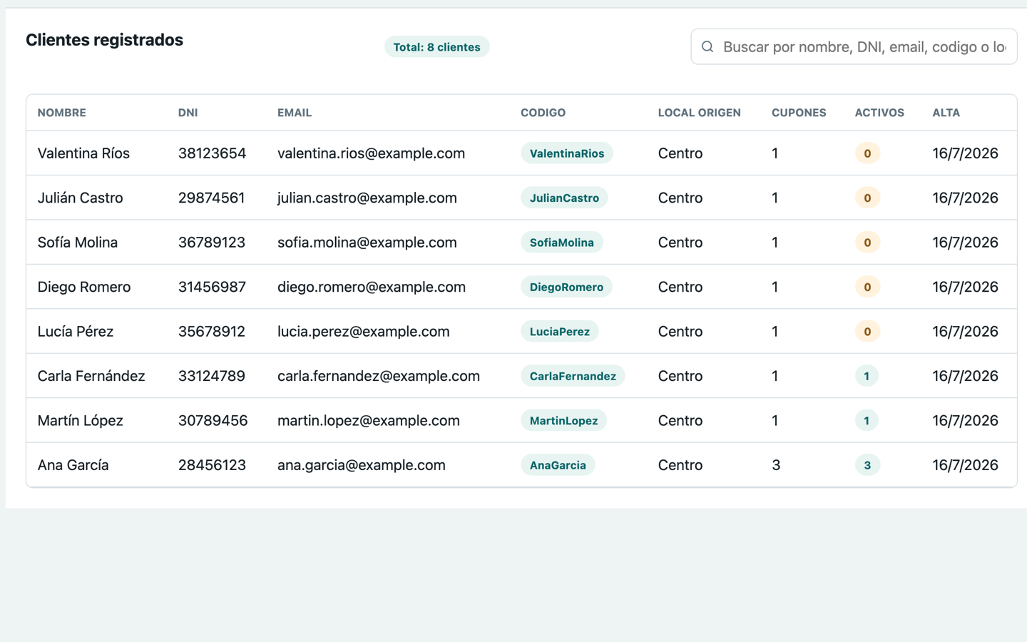Click the ALTA column header
Image resolution: width=1027 pixels, height=642 pixels.
[x=946, y=113]
